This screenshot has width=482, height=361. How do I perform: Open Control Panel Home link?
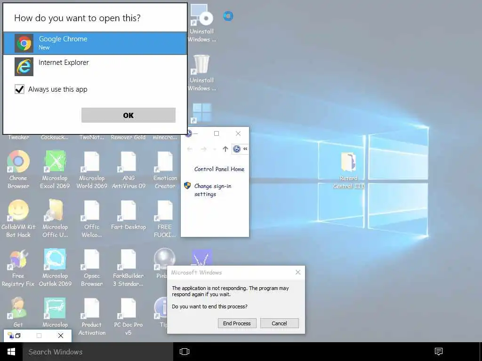(219, 169)
